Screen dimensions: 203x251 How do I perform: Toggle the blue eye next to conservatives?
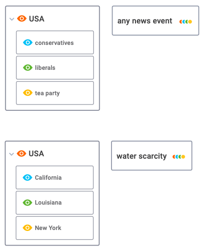click(28, 42)
